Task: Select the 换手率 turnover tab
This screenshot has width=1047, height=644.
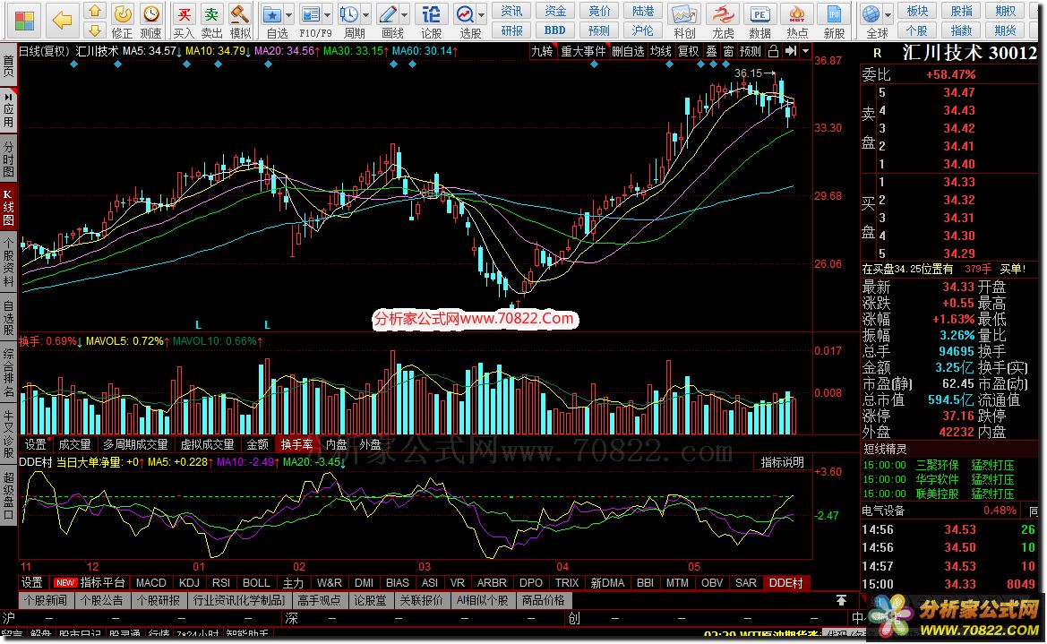Action: point(297,444)
